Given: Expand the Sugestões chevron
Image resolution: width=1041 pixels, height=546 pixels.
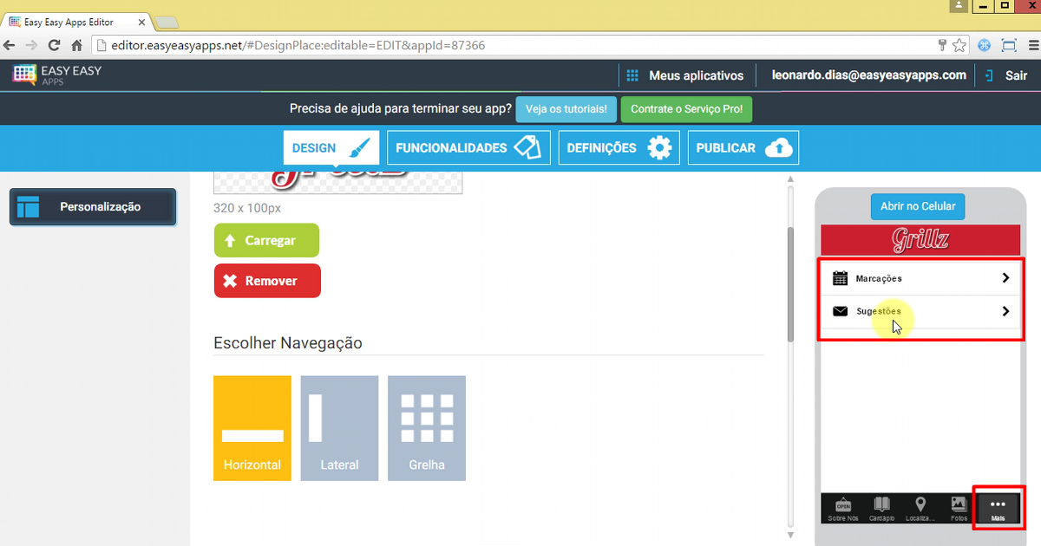Looking at the screenshot, I should pyautogui.click(x=1005, y=310).
